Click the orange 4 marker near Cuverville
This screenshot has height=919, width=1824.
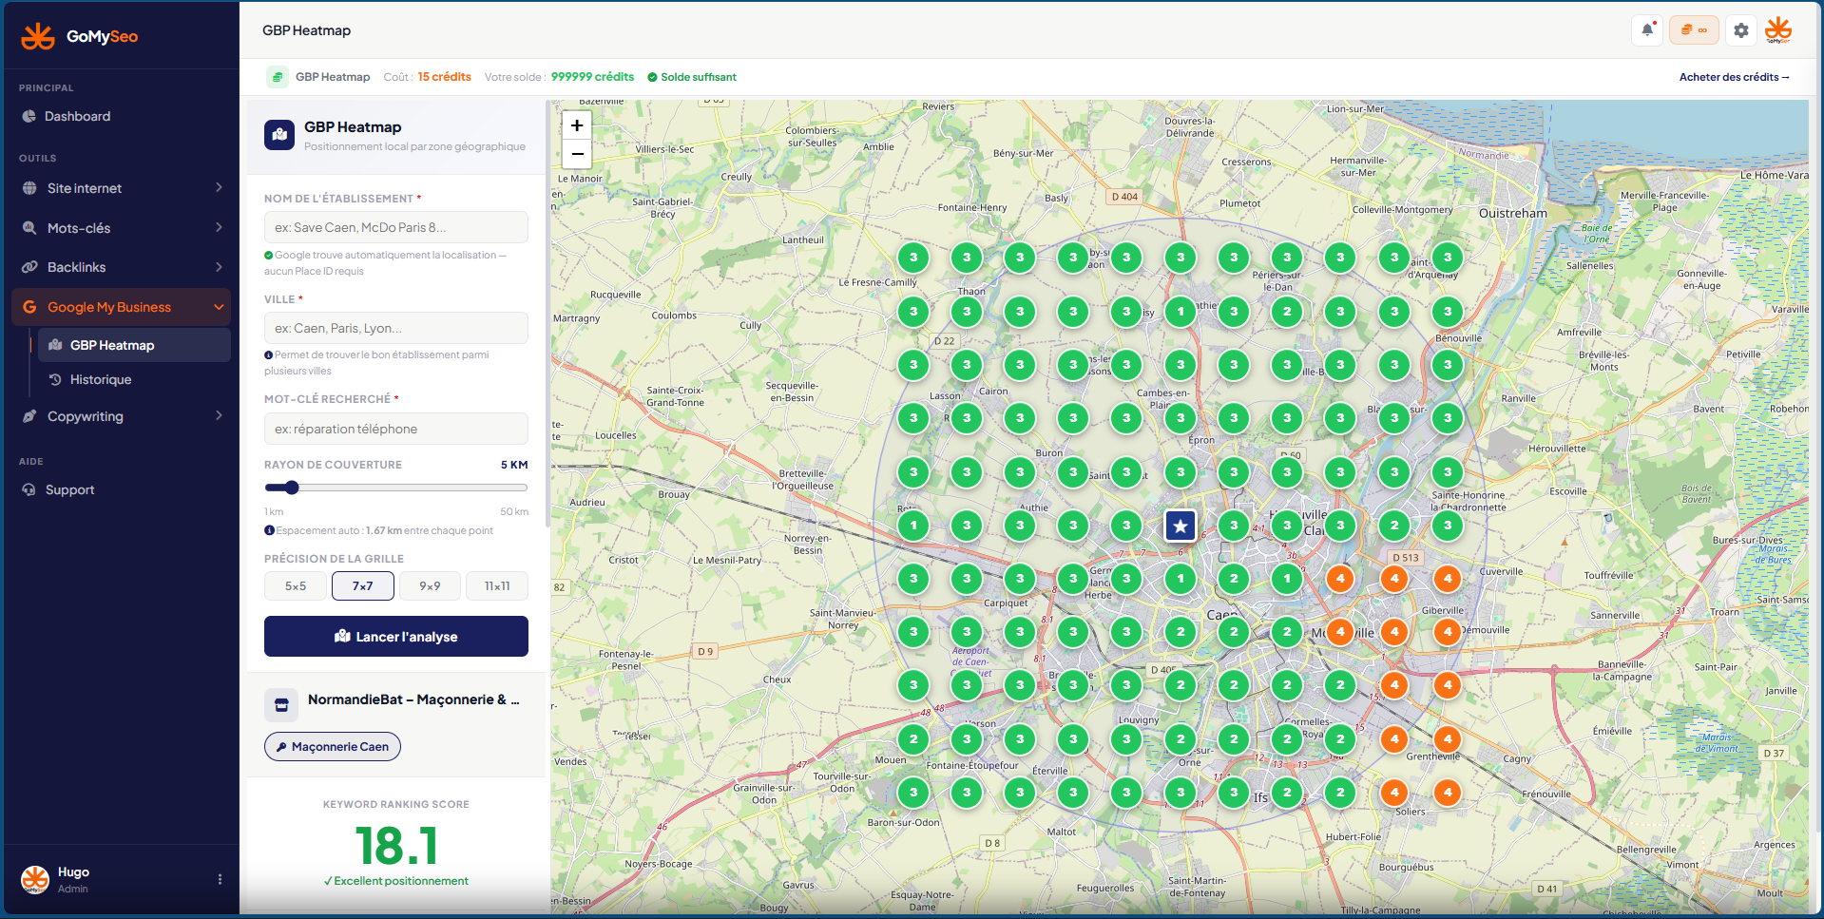(x=1447, y=578)
